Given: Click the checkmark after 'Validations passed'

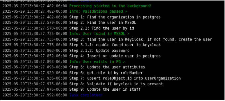Looking at the screenshot, I should click(x=126, y=11).
